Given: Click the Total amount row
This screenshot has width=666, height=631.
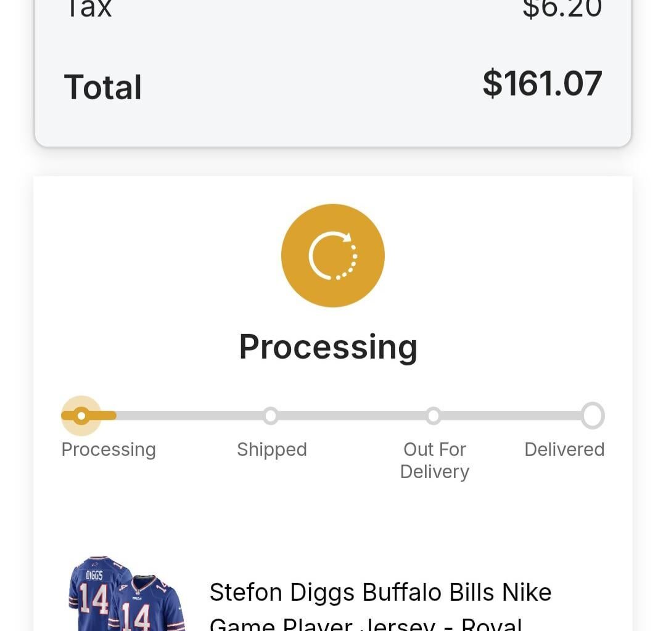Looking at the screenshot, I should (x=333, y=86).
